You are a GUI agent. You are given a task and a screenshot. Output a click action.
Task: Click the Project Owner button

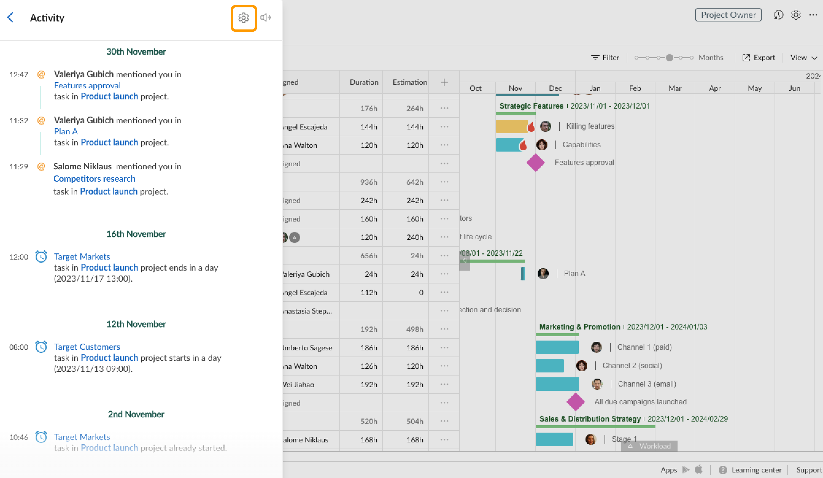click(728, 15)
